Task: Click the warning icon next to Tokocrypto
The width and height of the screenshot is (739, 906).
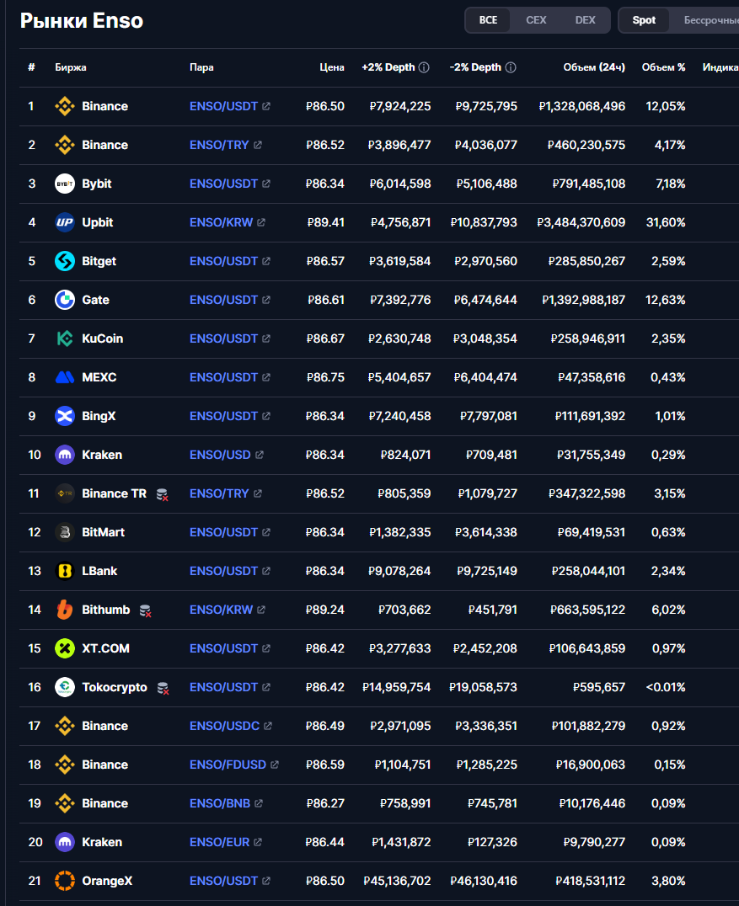Action: [163, 688]
